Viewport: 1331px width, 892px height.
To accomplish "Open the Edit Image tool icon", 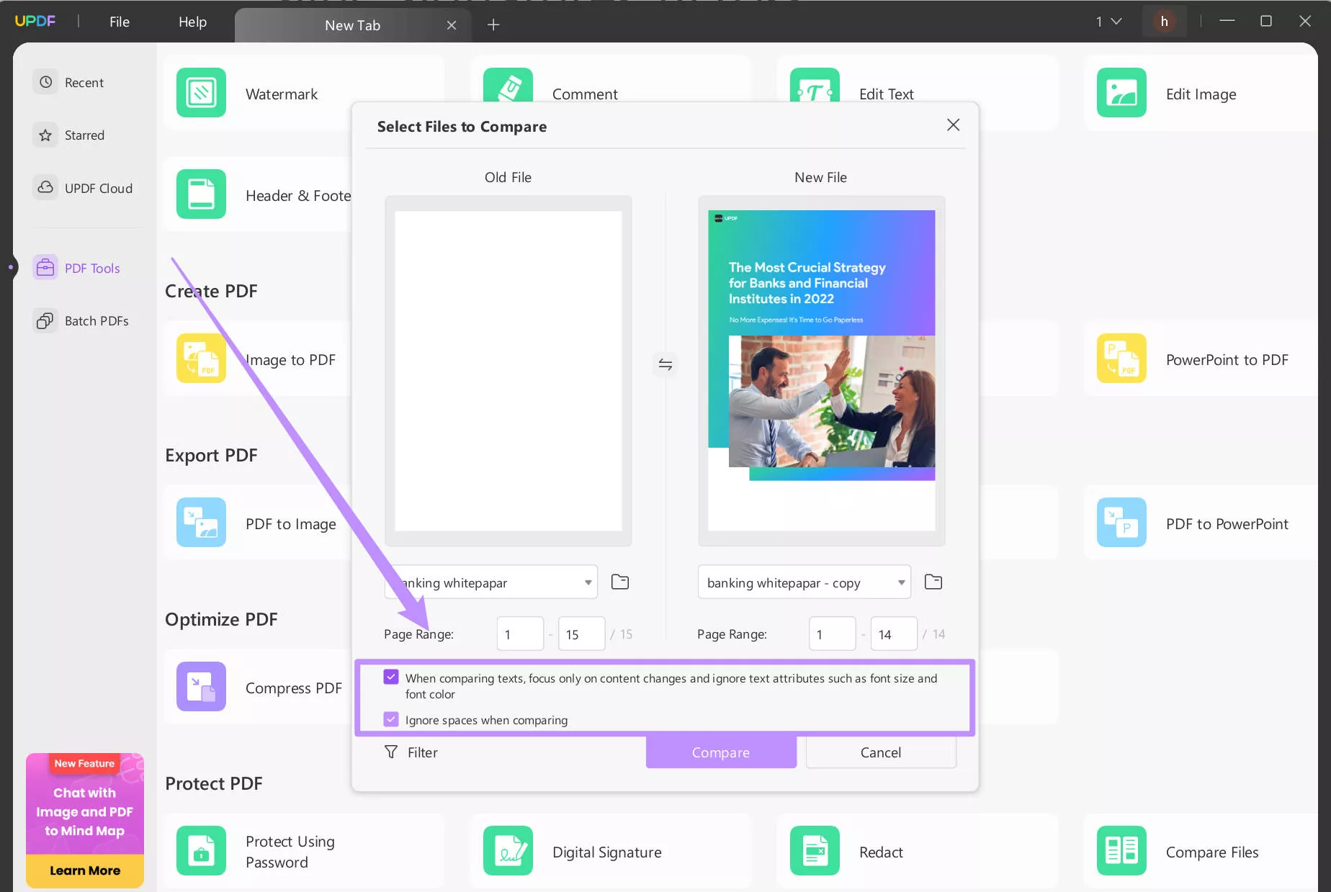I will (1121, 93).
